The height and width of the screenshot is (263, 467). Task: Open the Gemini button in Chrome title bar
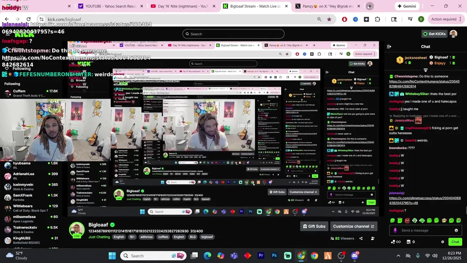[x=407, y=6]
